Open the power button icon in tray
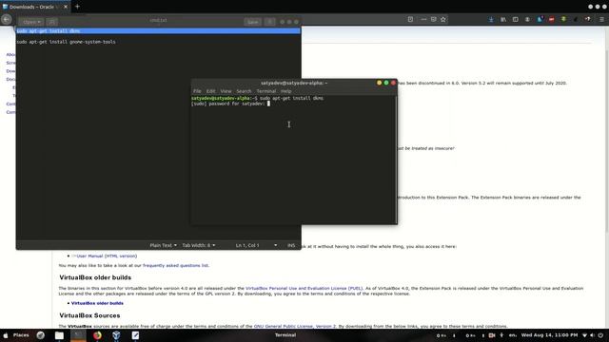This screenshot has height=342, width=609. coord(600,335)
